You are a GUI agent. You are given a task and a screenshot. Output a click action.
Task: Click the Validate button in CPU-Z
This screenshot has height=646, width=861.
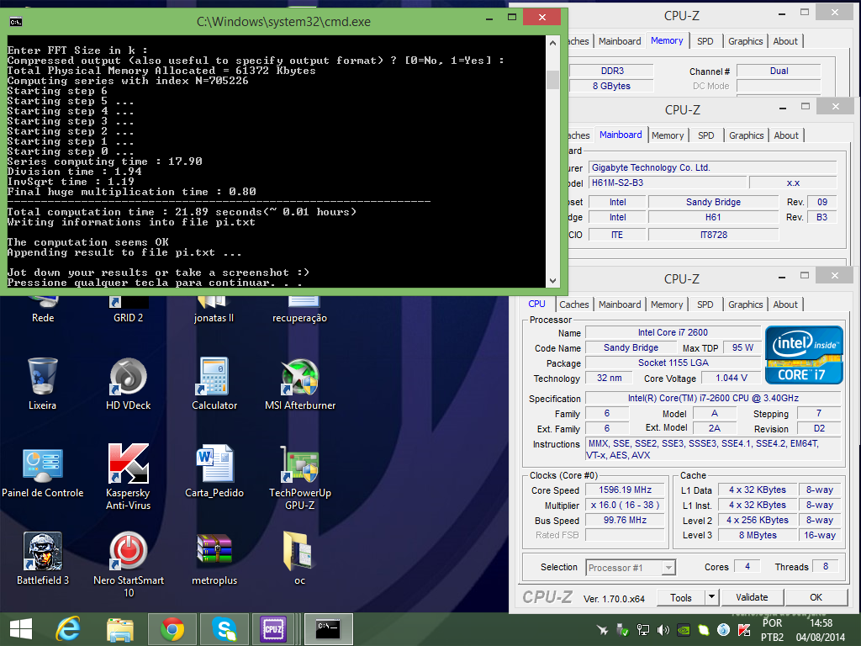coord(752,597)
